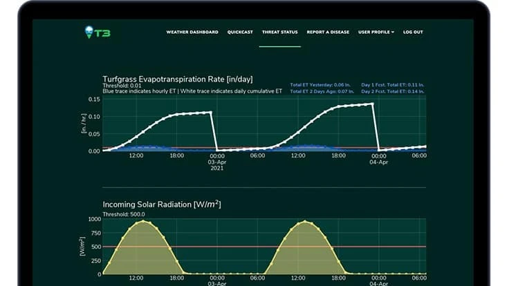Click the Day 2 Fcst. Total ET readout
Image resolution: width=509 pixels, height=286 pixels.
[x=392, y=91]
